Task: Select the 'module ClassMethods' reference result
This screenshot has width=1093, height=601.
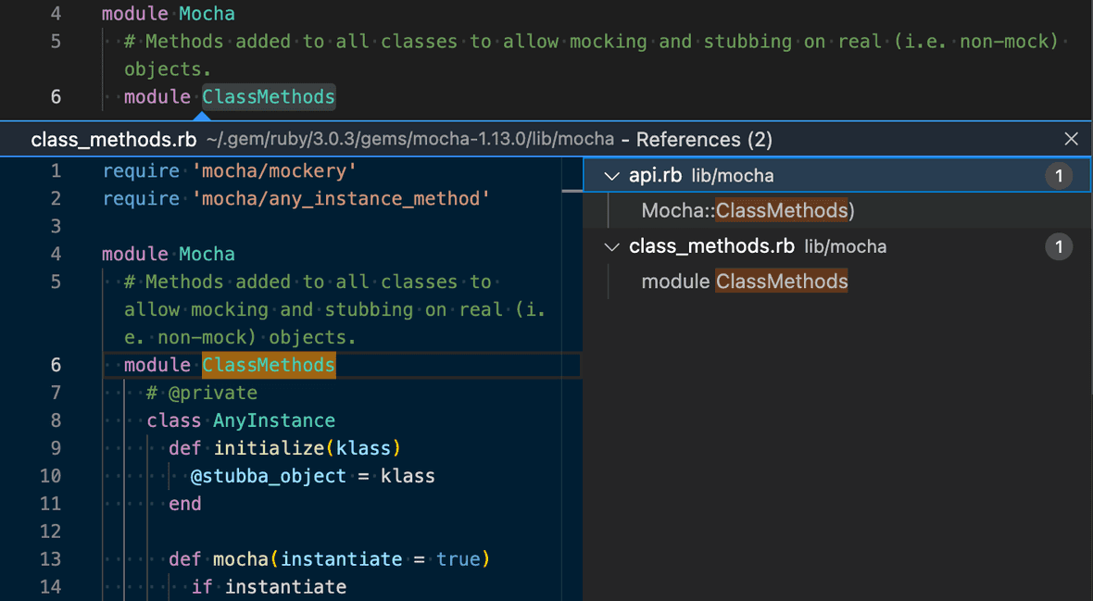Action: coord(745,282)
